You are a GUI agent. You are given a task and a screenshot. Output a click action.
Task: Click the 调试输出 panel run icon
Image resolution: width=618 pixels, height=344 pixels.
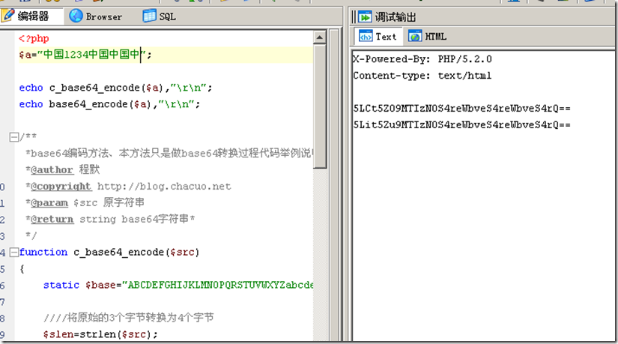365,16
